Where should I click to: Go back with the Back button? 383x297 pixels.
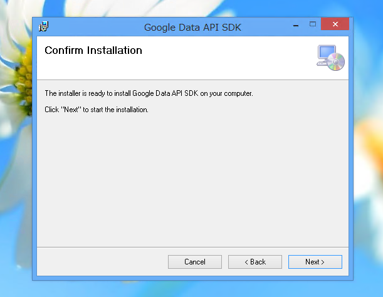pos(255,262)
